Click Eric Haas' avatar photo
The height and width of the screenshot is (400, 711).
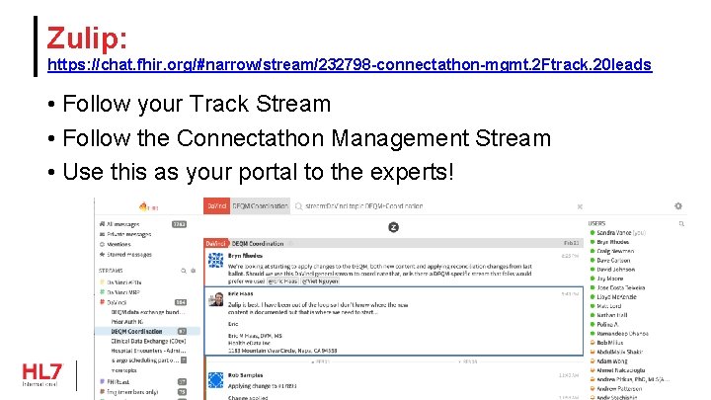click(x=216, y=298)
